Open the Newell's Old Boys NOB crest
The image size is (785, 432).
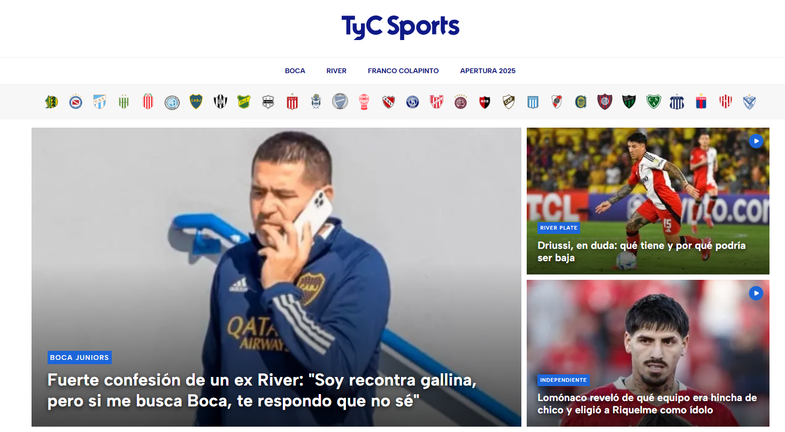pos(484,102)
